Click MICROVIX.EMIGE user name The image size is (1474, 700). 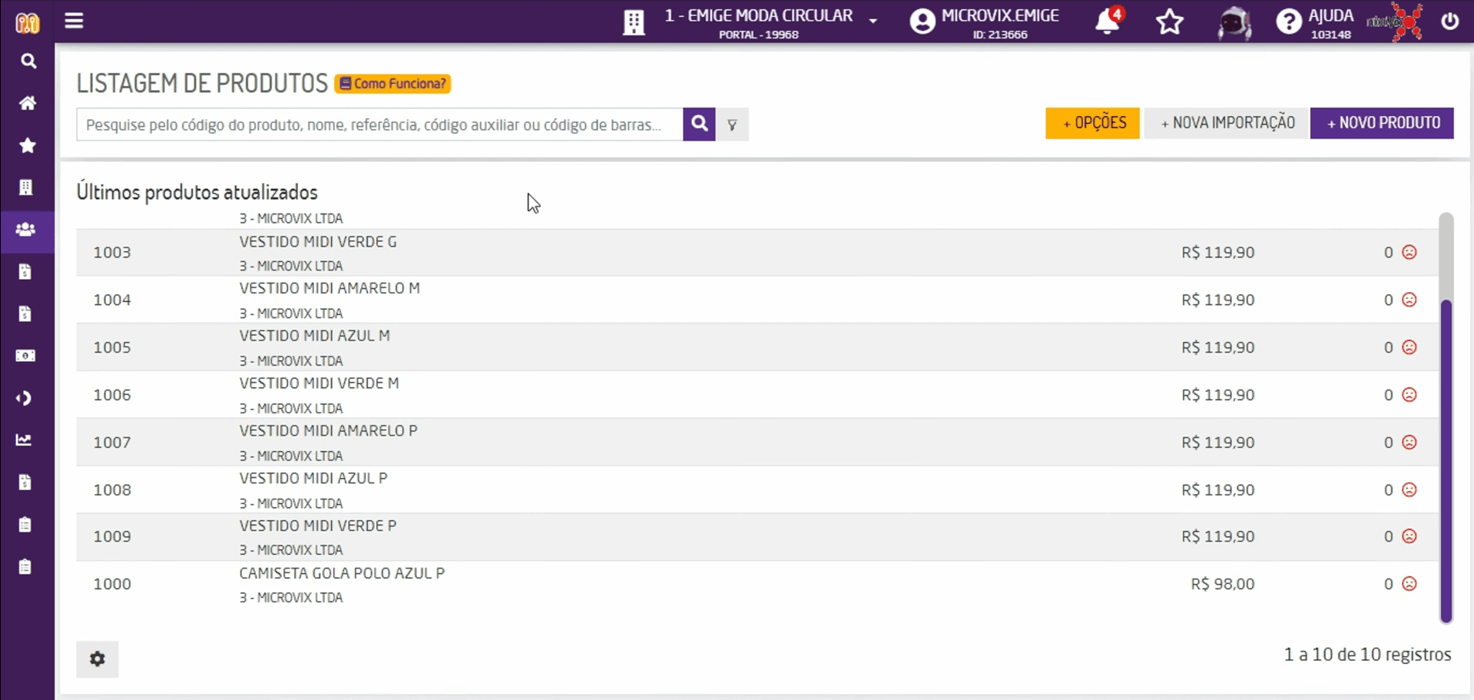click(x=1000, y=15)
